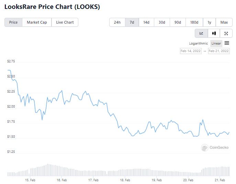Select the 7d time range
This screenshot has height=184, width=236.
132,22
